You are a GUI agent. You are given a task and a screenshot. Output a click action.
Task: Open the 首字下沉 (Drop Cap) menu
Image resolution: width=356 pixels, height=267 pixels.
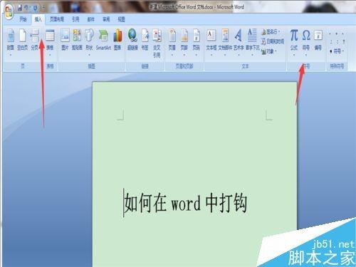click(252, 42)
